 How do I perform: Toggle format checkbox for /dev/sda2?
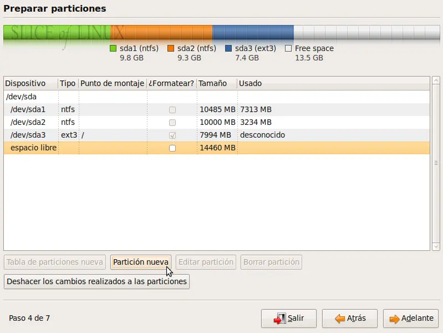(172, 123)
